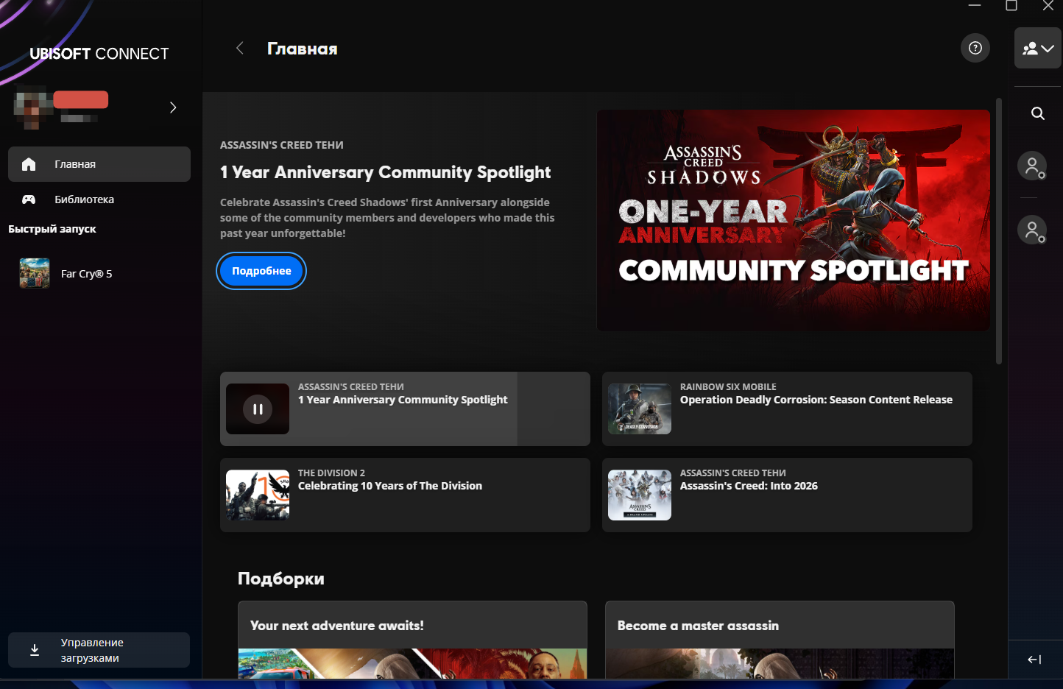Click The Division 2 thumbnail image
Image resolution: width=1063 pixels, height=689 pixels.
click(x=258, y=495)
